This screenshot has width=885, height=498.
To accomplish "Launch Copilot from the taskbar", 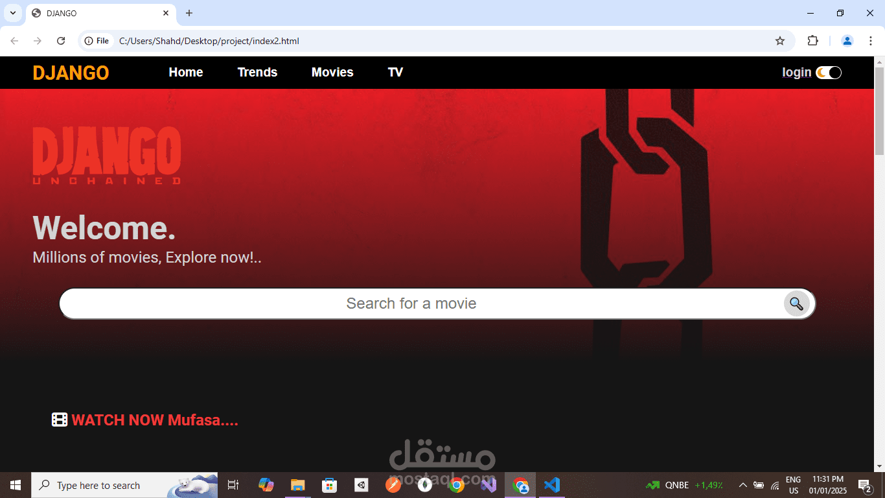I will [266, 485].
